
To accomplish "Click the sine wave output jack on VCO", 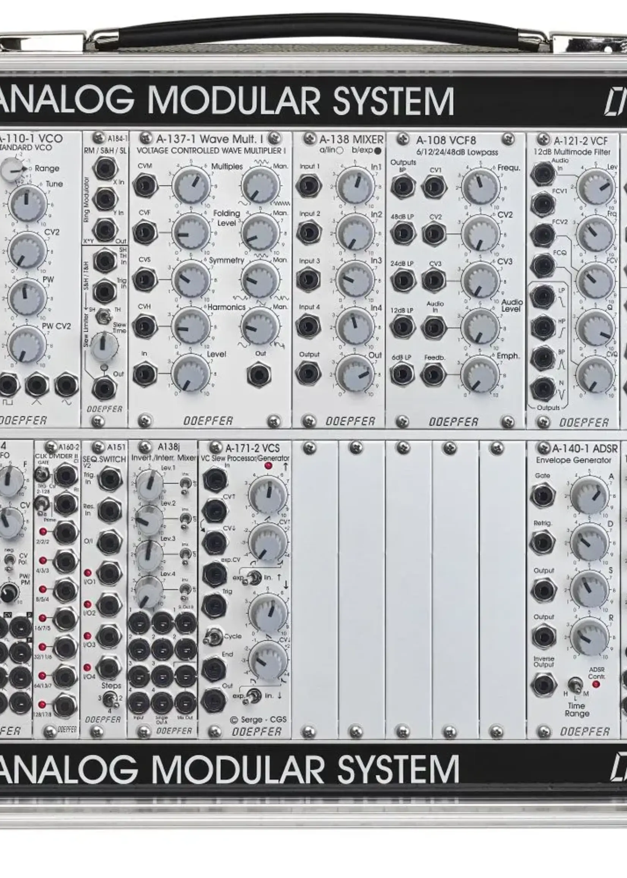I will pos(66,385).
